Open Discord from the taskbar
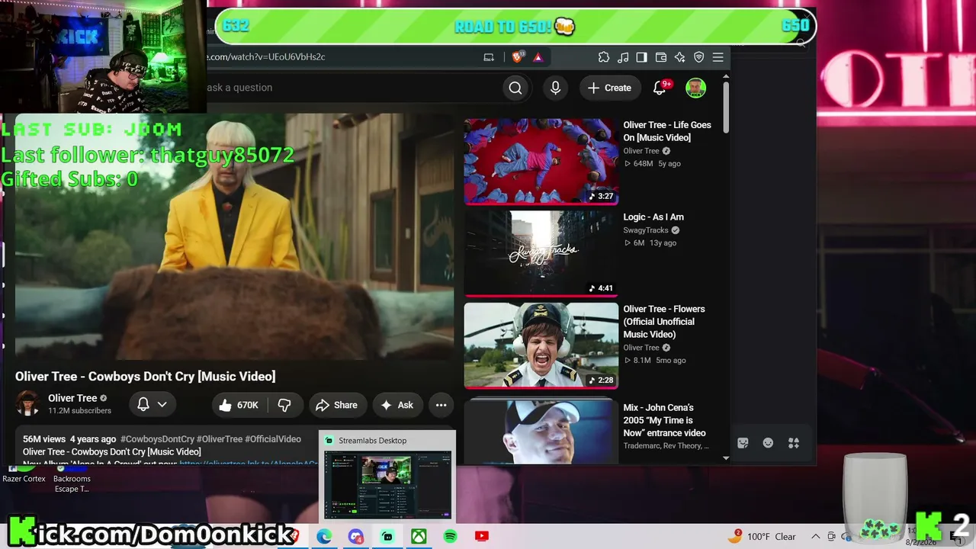The height and width of the screenshot is (549, 976). [x=356, y=537]
